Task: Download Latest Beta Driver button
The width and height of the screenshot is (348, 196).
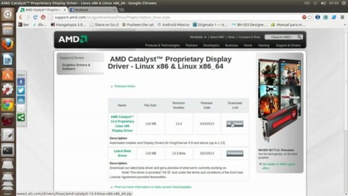Action: pyautogui.click(x=235, y=153)
